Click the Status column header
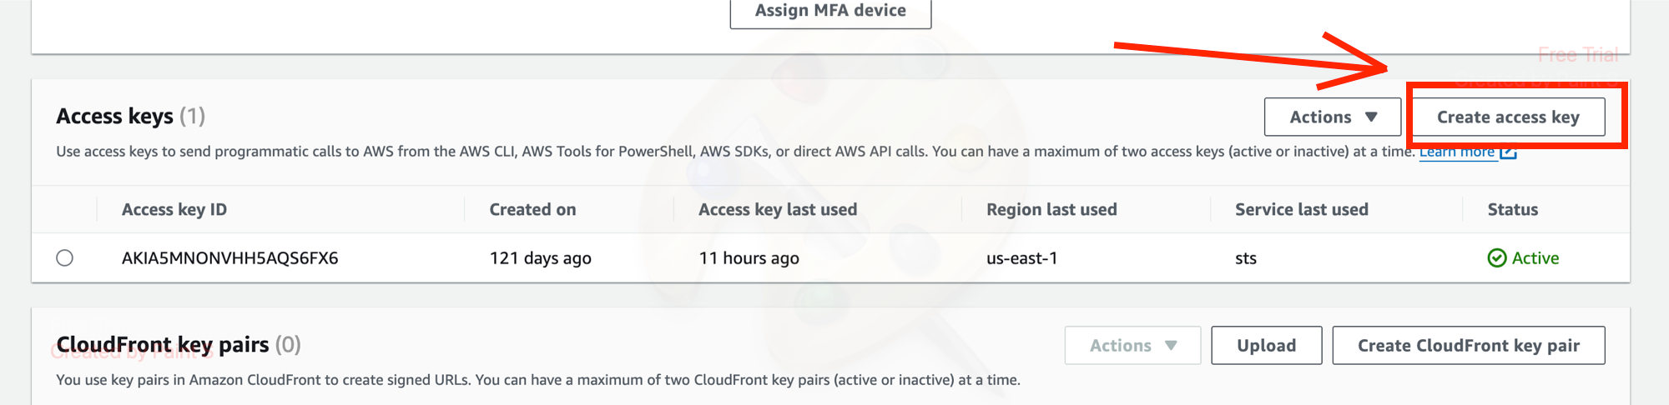The width and height of the screenshot is (1669, 405). pos(1513,210)
